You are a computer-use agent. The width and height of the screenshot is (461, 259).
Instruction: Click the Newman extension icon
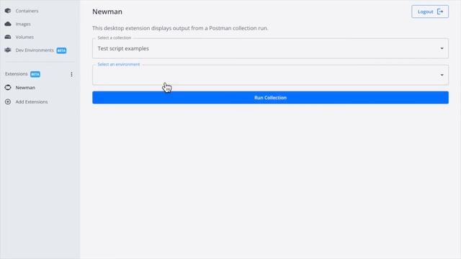point(8,88)
